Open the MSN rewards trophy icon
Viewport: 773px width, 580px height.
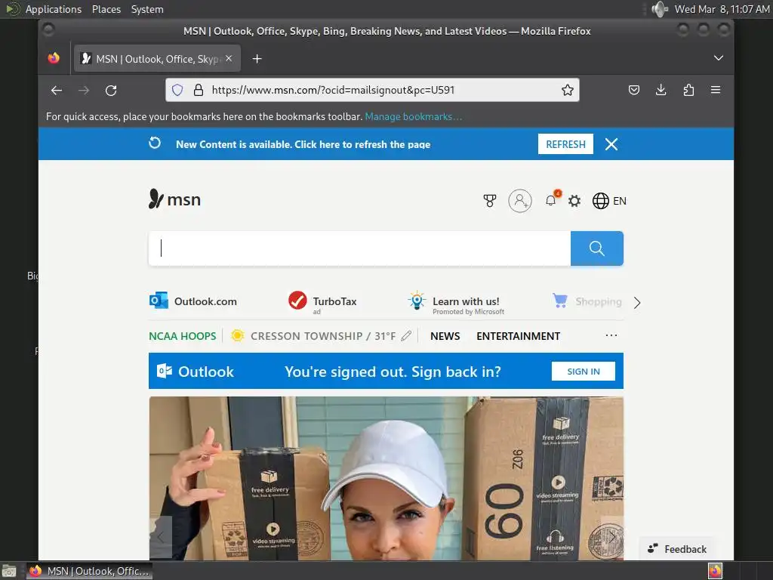(489, 201)
